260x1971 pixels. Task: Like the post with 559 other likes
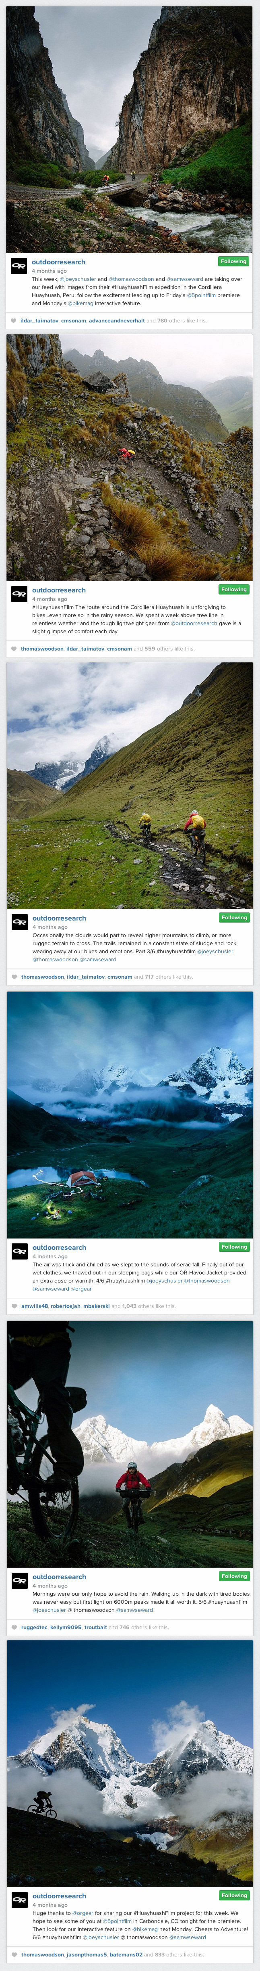pos(14,649)
